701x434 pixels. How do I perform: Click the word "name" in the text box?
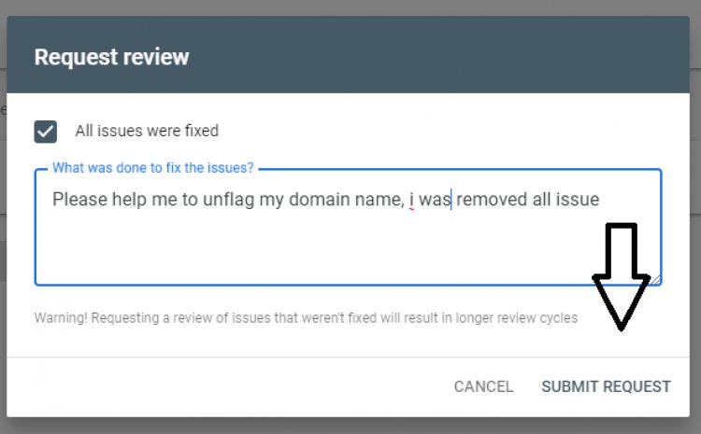point(379,199)
